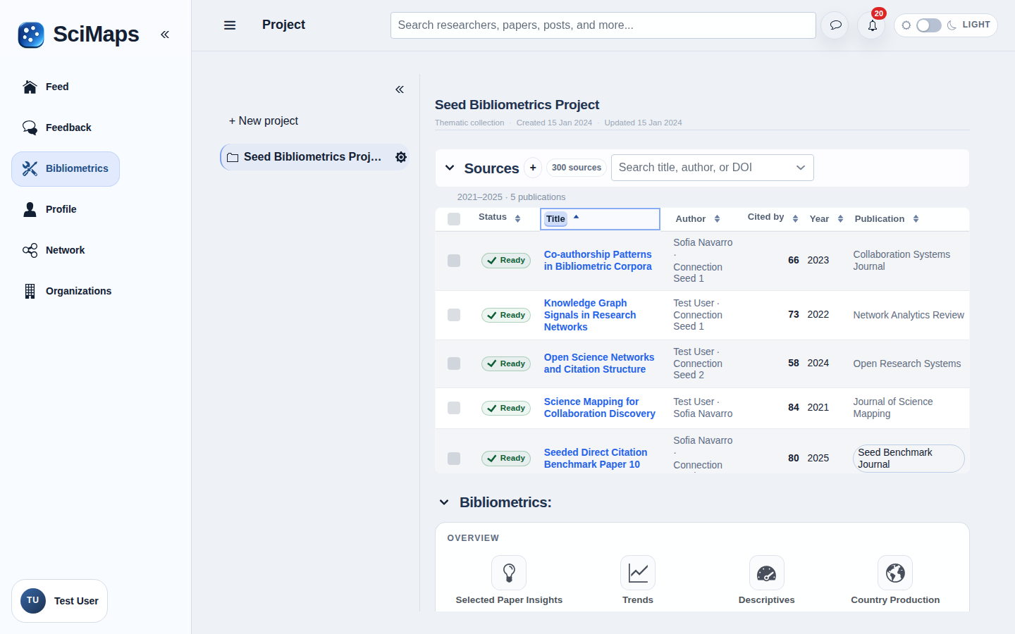Collapse the Bibliometrics section chevron
1015x634 pixels.
click(444, 502)
